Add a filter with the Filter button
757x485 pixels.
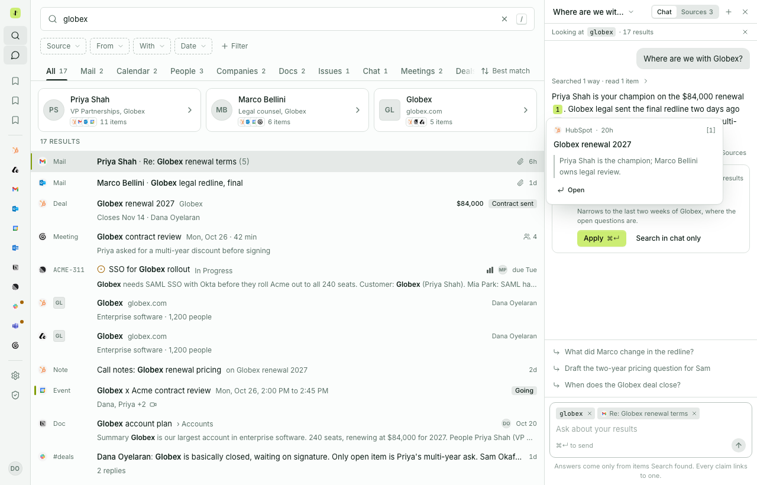[234, 46]
